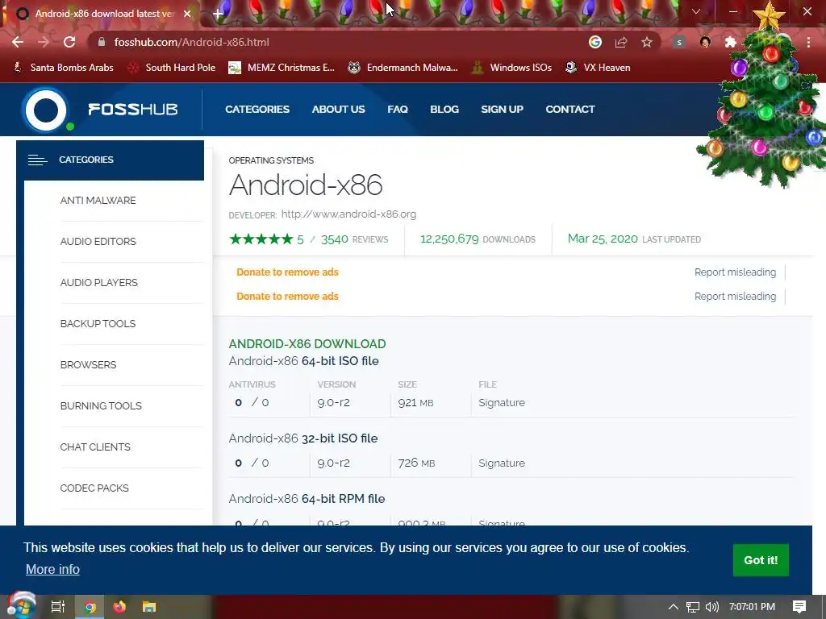This screenshot has width=826, height=619.
Task: Click the first Report misleading link
Action: (x=735, y=272)
